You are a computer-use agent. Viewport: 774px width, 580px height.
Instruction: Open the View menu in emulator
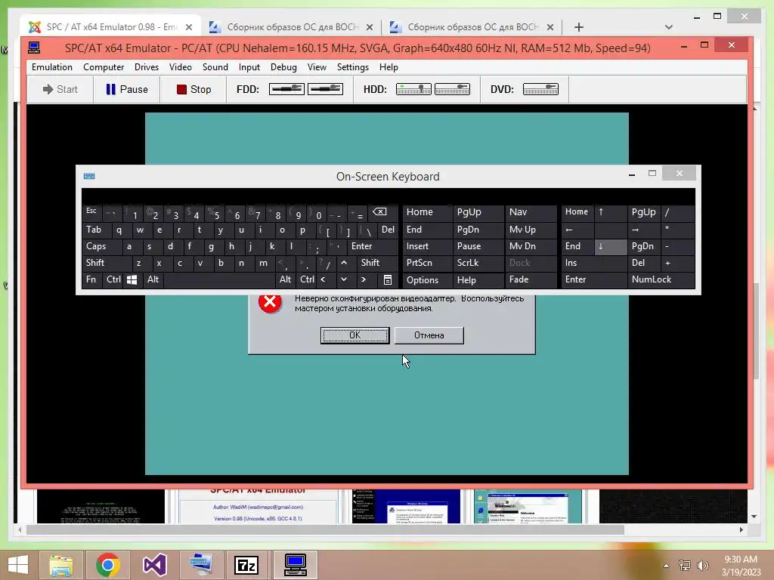click(x=317, y=67)
